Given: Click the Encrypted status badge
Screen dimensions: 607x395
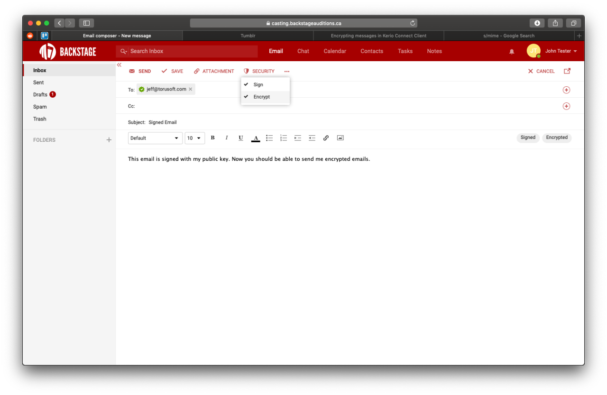Looking at the screenshot, I should point(557,138).
